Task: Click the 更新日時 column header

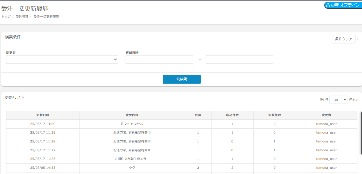Action: point(43,115)
